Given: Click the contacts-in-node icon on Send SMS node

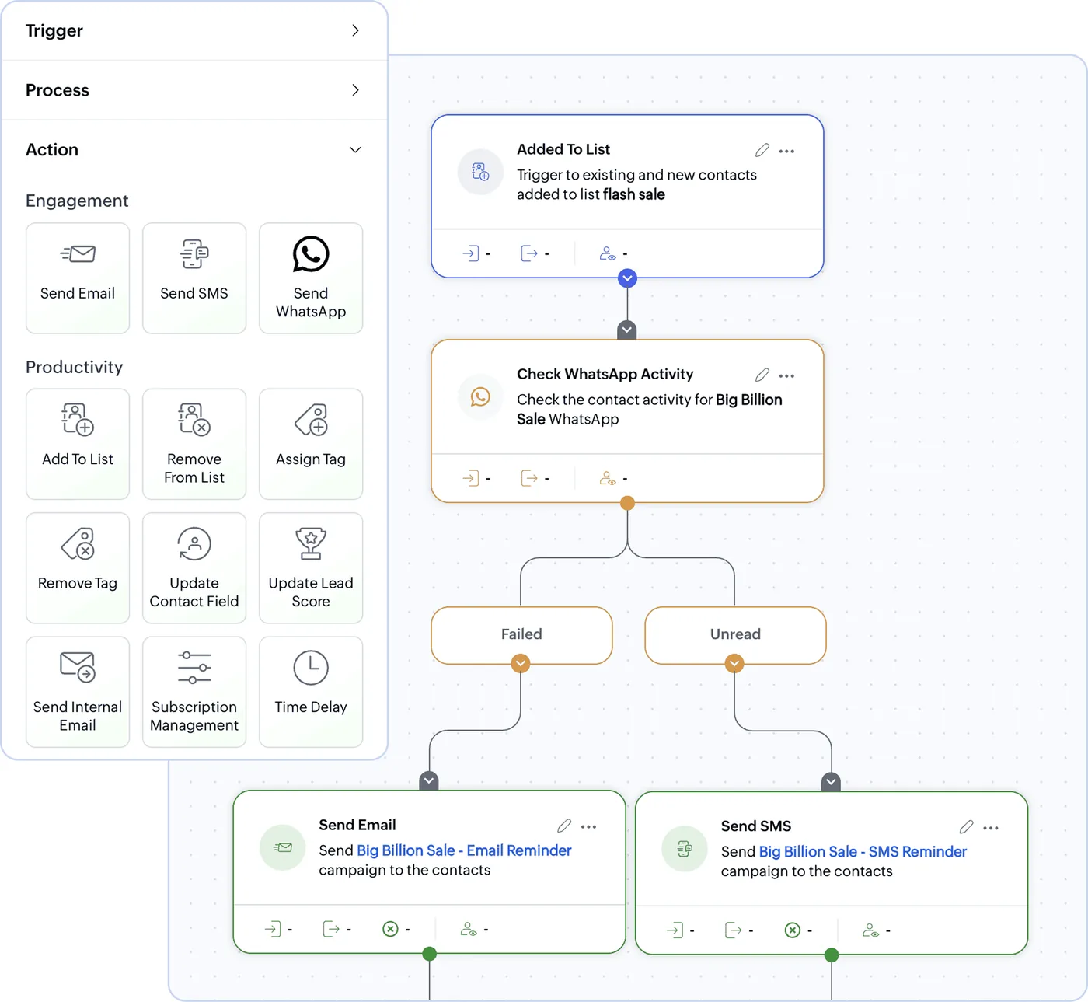Looking at the screenshot, I should pos(870,930).
